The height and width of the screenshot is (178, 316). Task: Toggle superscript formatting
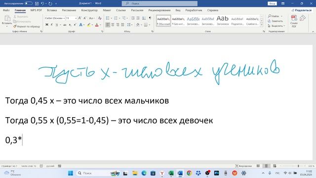coord(75,25)
